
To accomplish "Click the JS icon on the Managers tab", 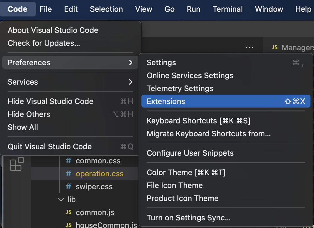I will pos(274,47).
